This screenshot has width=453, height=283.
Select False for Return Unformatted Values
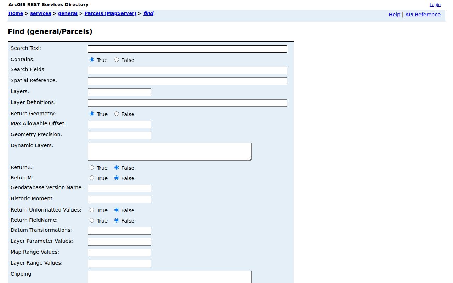(x=117, y=210)
